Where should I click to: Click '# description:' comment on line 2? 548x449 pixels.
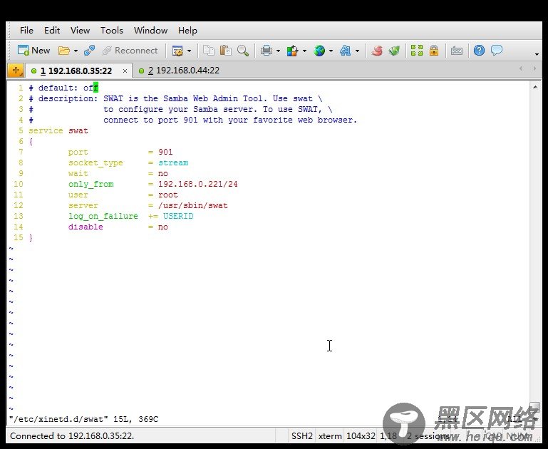click(x=63, y=99)
